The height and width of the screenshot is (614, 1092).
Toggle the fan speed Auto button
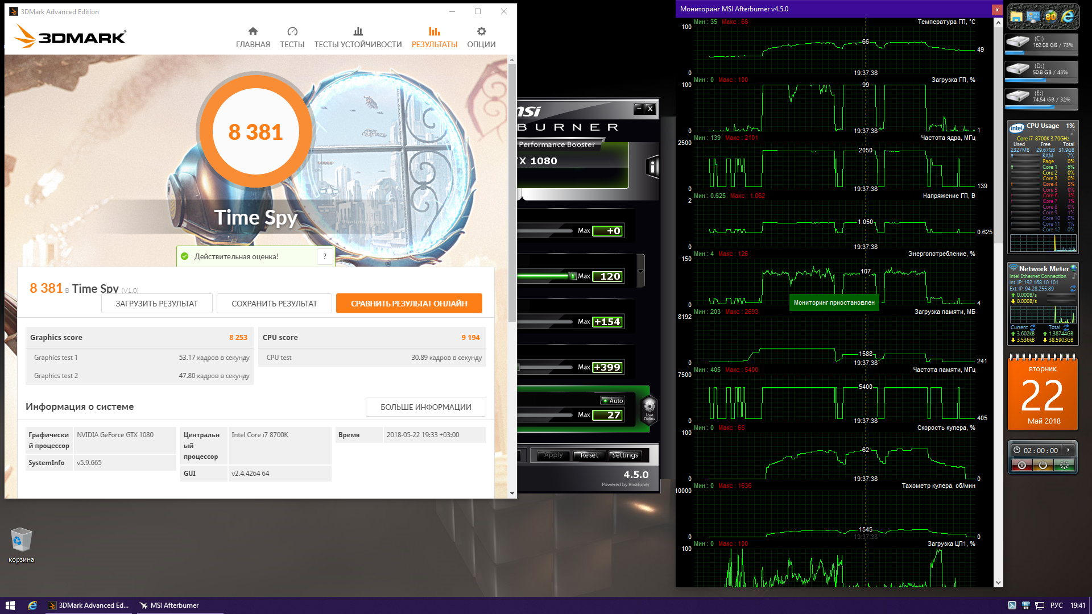click(613, 401)
